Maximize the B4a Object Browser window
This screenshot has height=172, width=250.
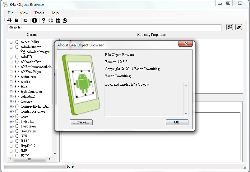(228, 3)
